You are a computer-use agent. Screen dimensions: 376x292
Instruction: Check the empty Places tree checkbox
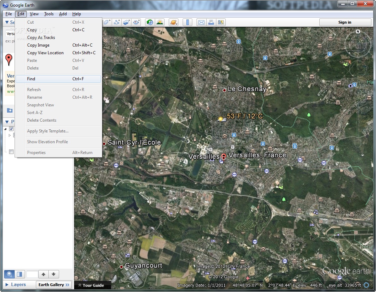pyautogui.click(x=11, y=152)
